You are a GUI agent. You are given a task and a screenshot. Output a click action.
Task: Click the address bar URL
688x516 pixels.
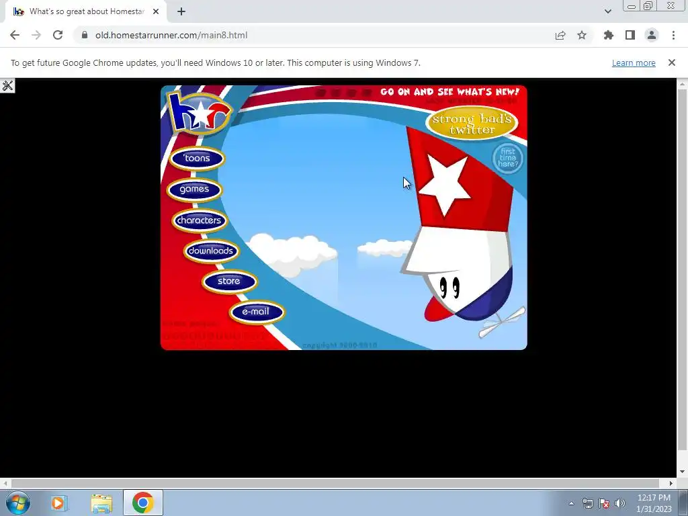[171, 35]
